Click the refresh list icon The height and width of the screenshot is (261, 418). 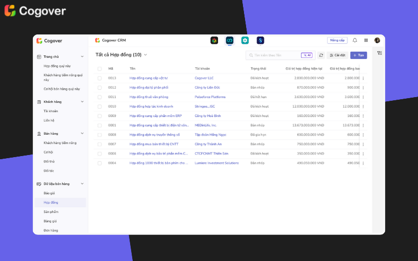[x=321, y=55]
